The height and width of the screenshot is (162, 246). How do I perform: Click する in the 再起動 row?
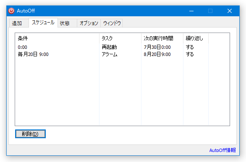coord(190,47)
